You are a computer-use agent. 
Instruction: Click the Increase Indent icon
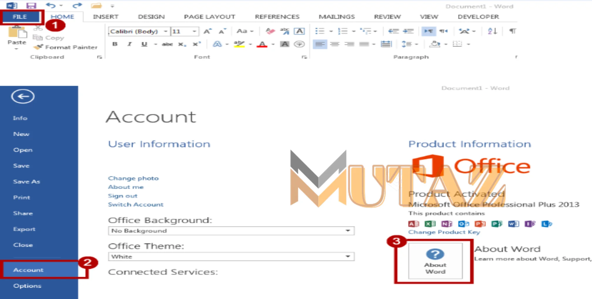point(408,31)
